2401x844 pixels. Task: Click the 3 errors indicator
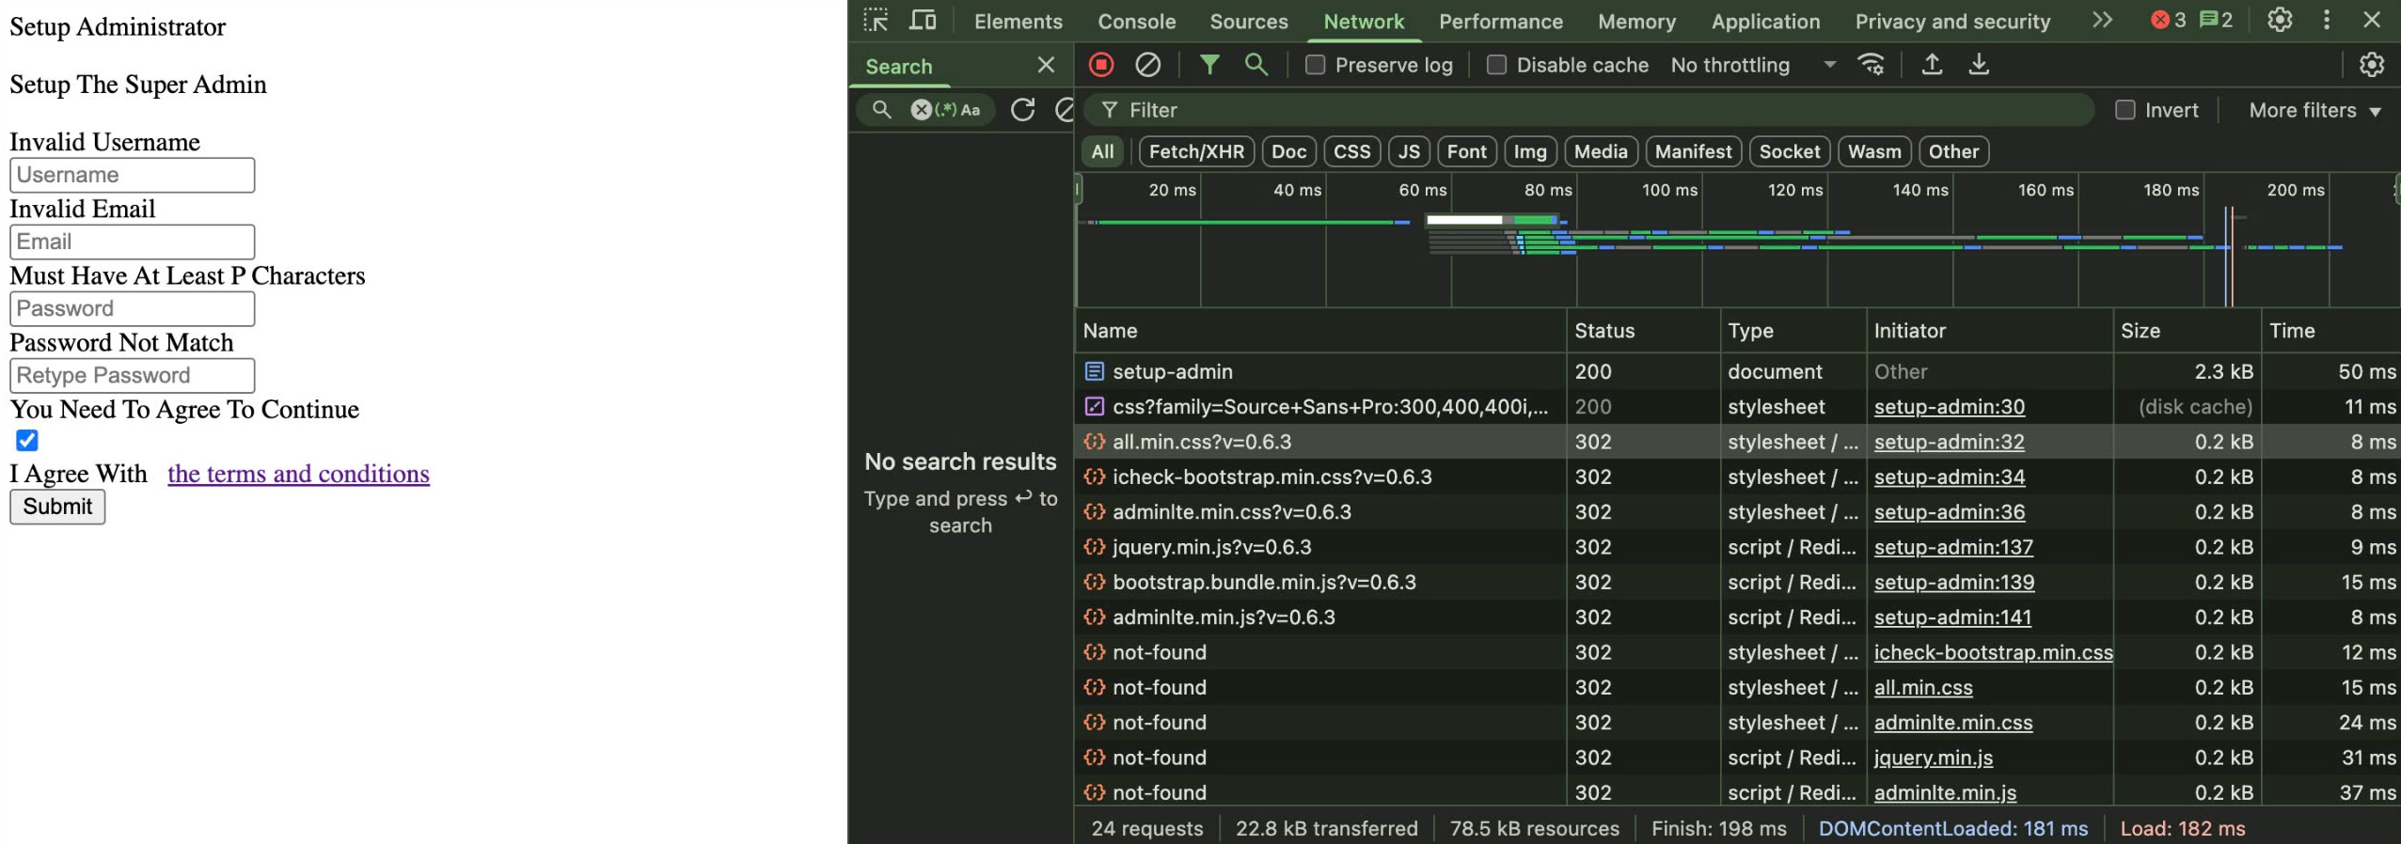tap(2169, 20)
